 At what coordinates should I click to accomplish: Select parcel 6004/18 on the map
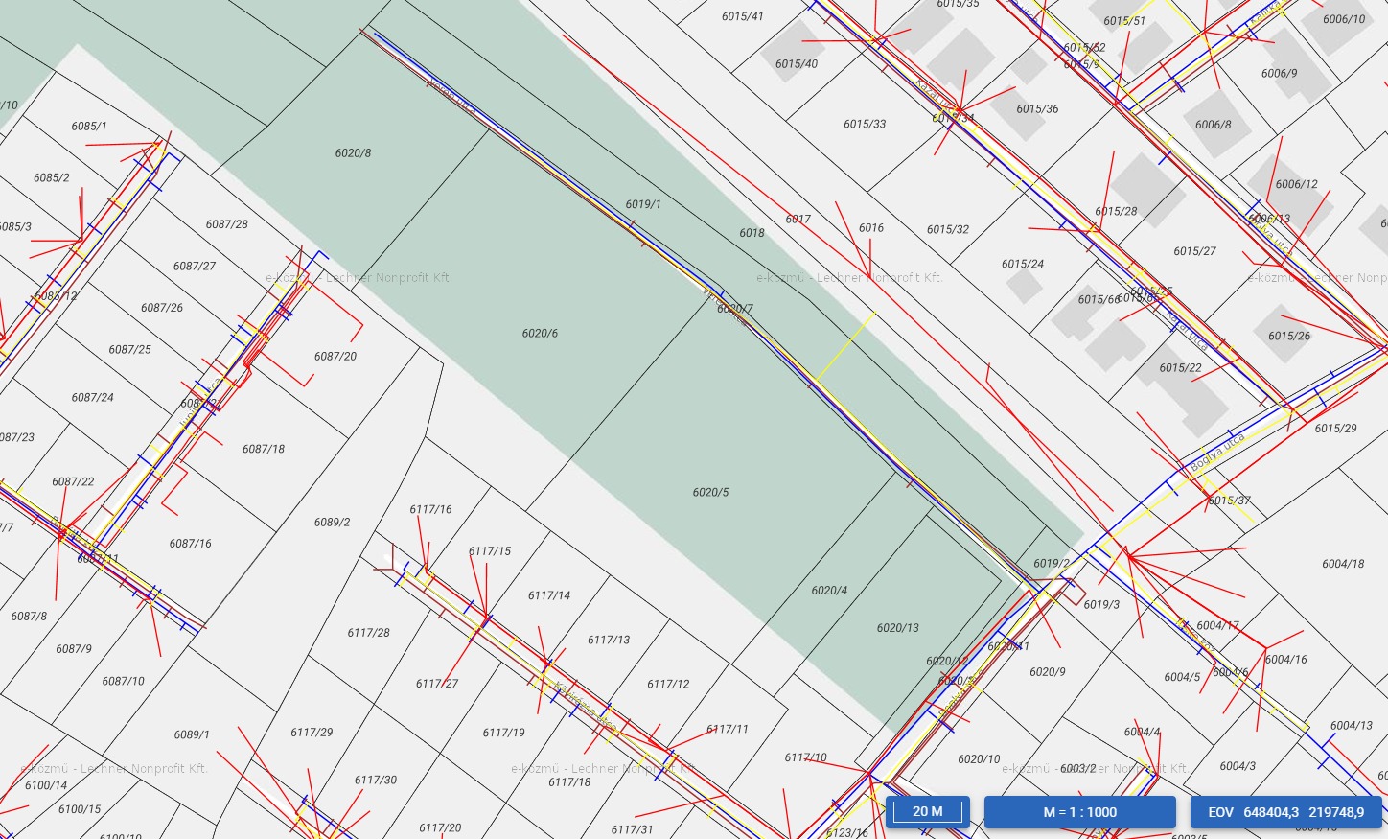tap(1342, 564)
